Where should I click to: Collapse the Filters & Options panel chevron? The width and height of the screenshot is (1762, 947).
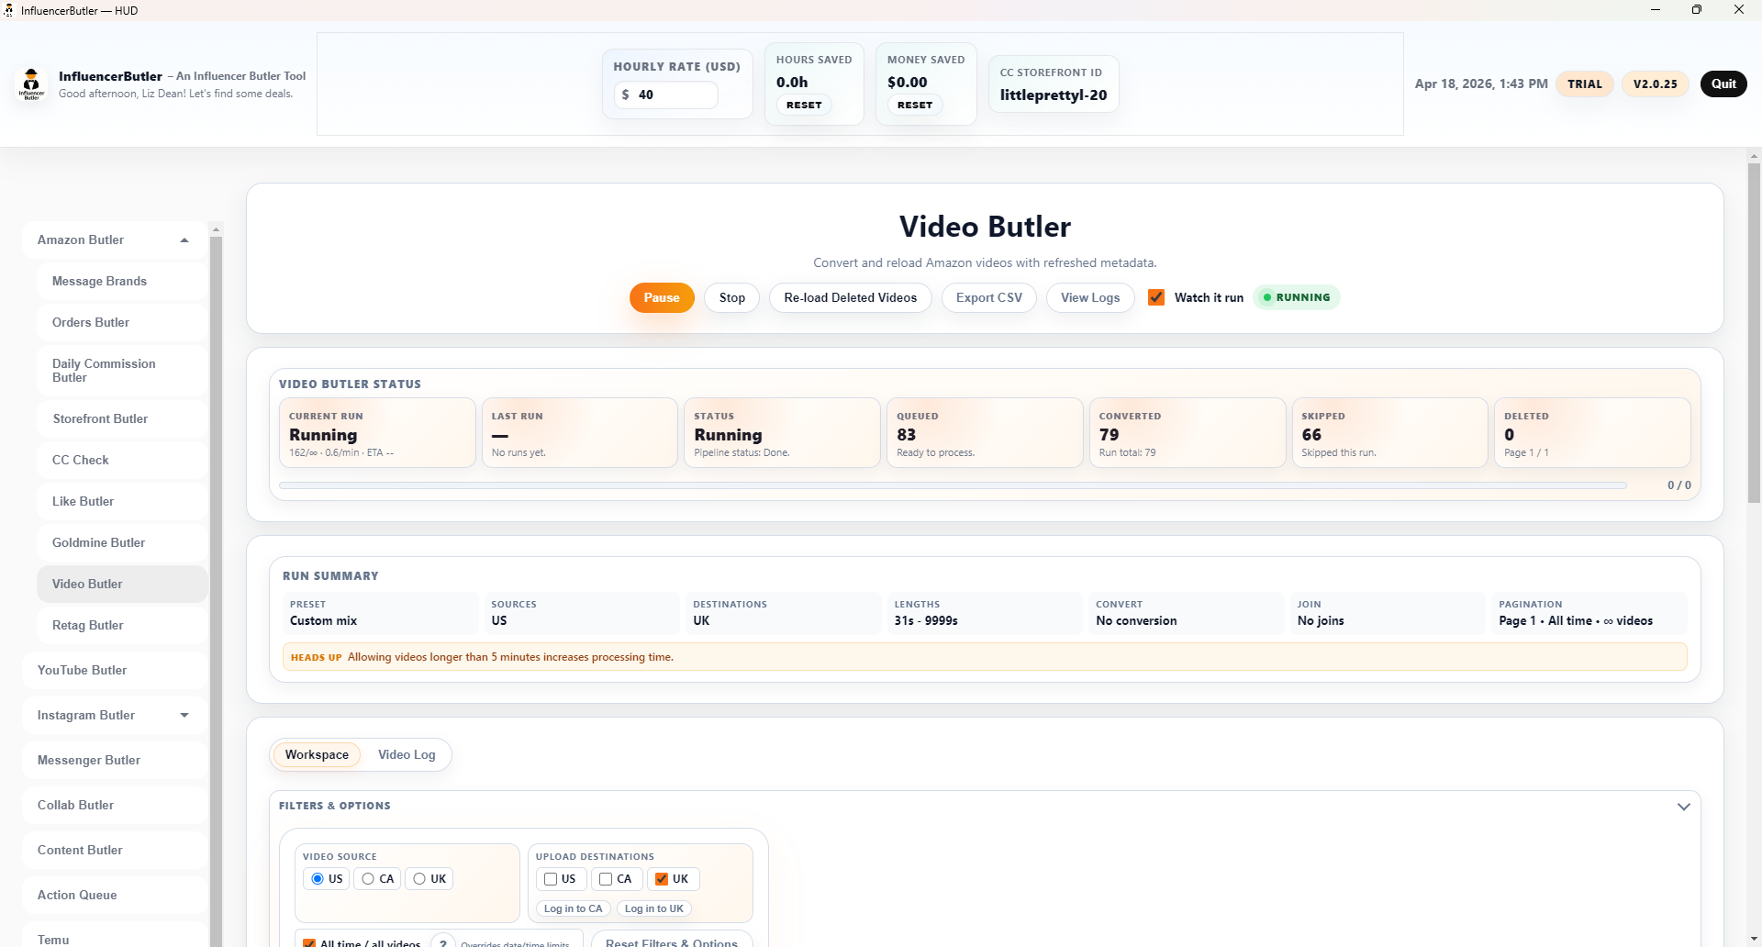[1683, 807]
